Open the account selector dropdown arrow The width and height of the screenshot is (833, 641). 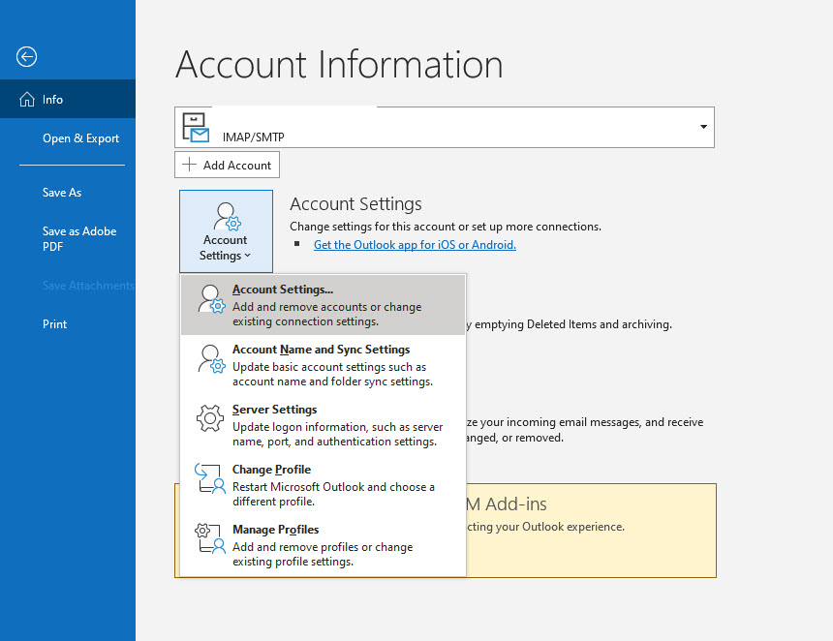(703, 127)
